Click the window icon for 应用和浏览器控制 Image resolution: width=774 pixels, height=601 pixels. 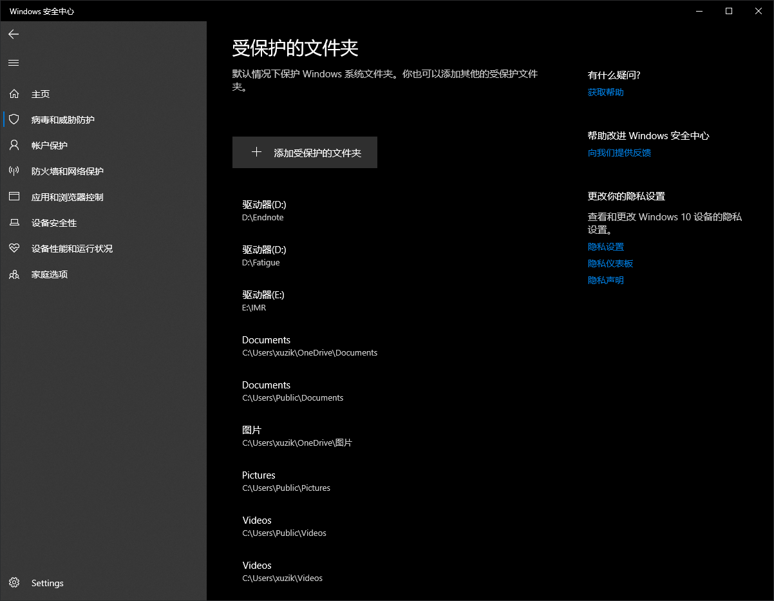[x=14, y=197]
